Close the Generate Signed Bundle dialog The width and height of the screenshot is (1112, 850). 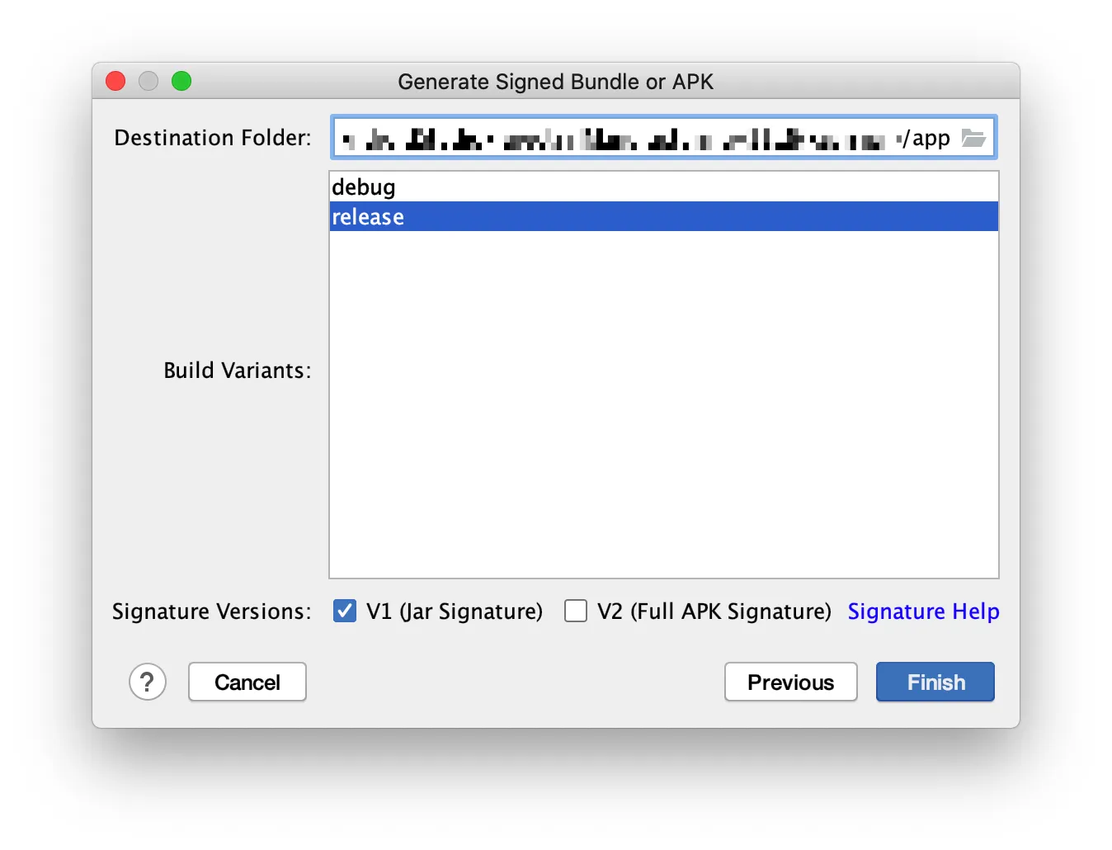coord(115,81)
